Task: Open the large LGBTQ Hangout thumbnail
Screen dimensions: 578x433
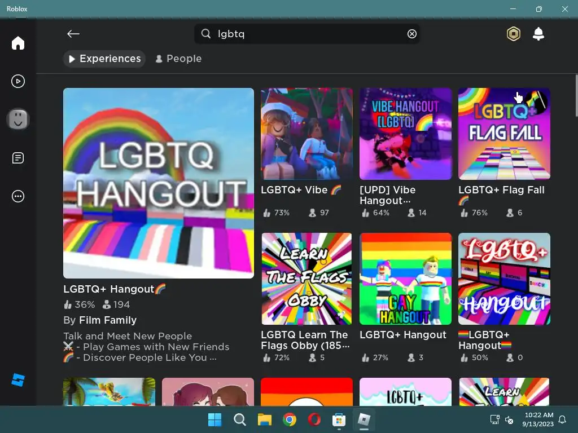Action: (x=159, y=183)
